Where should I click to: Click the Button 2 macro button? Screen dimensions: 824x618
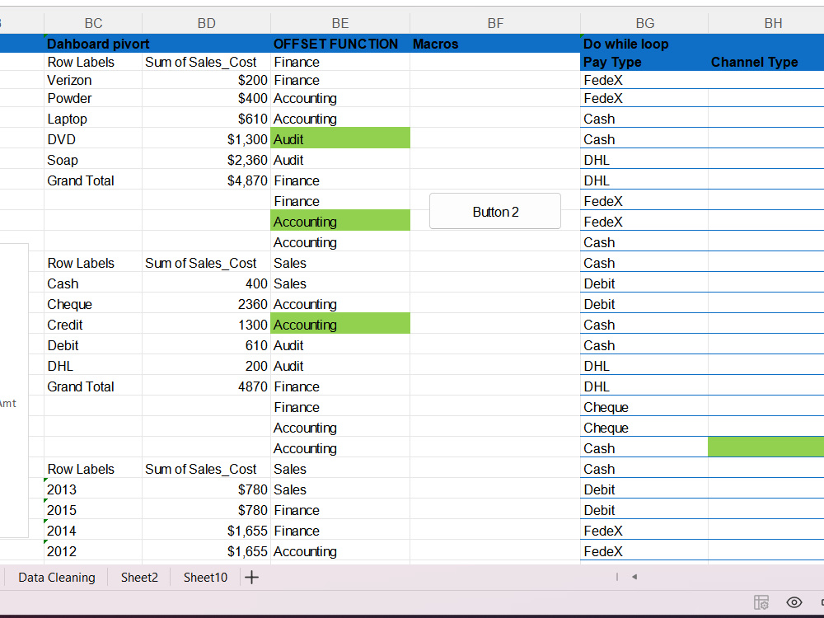click(x=495, y=211)
